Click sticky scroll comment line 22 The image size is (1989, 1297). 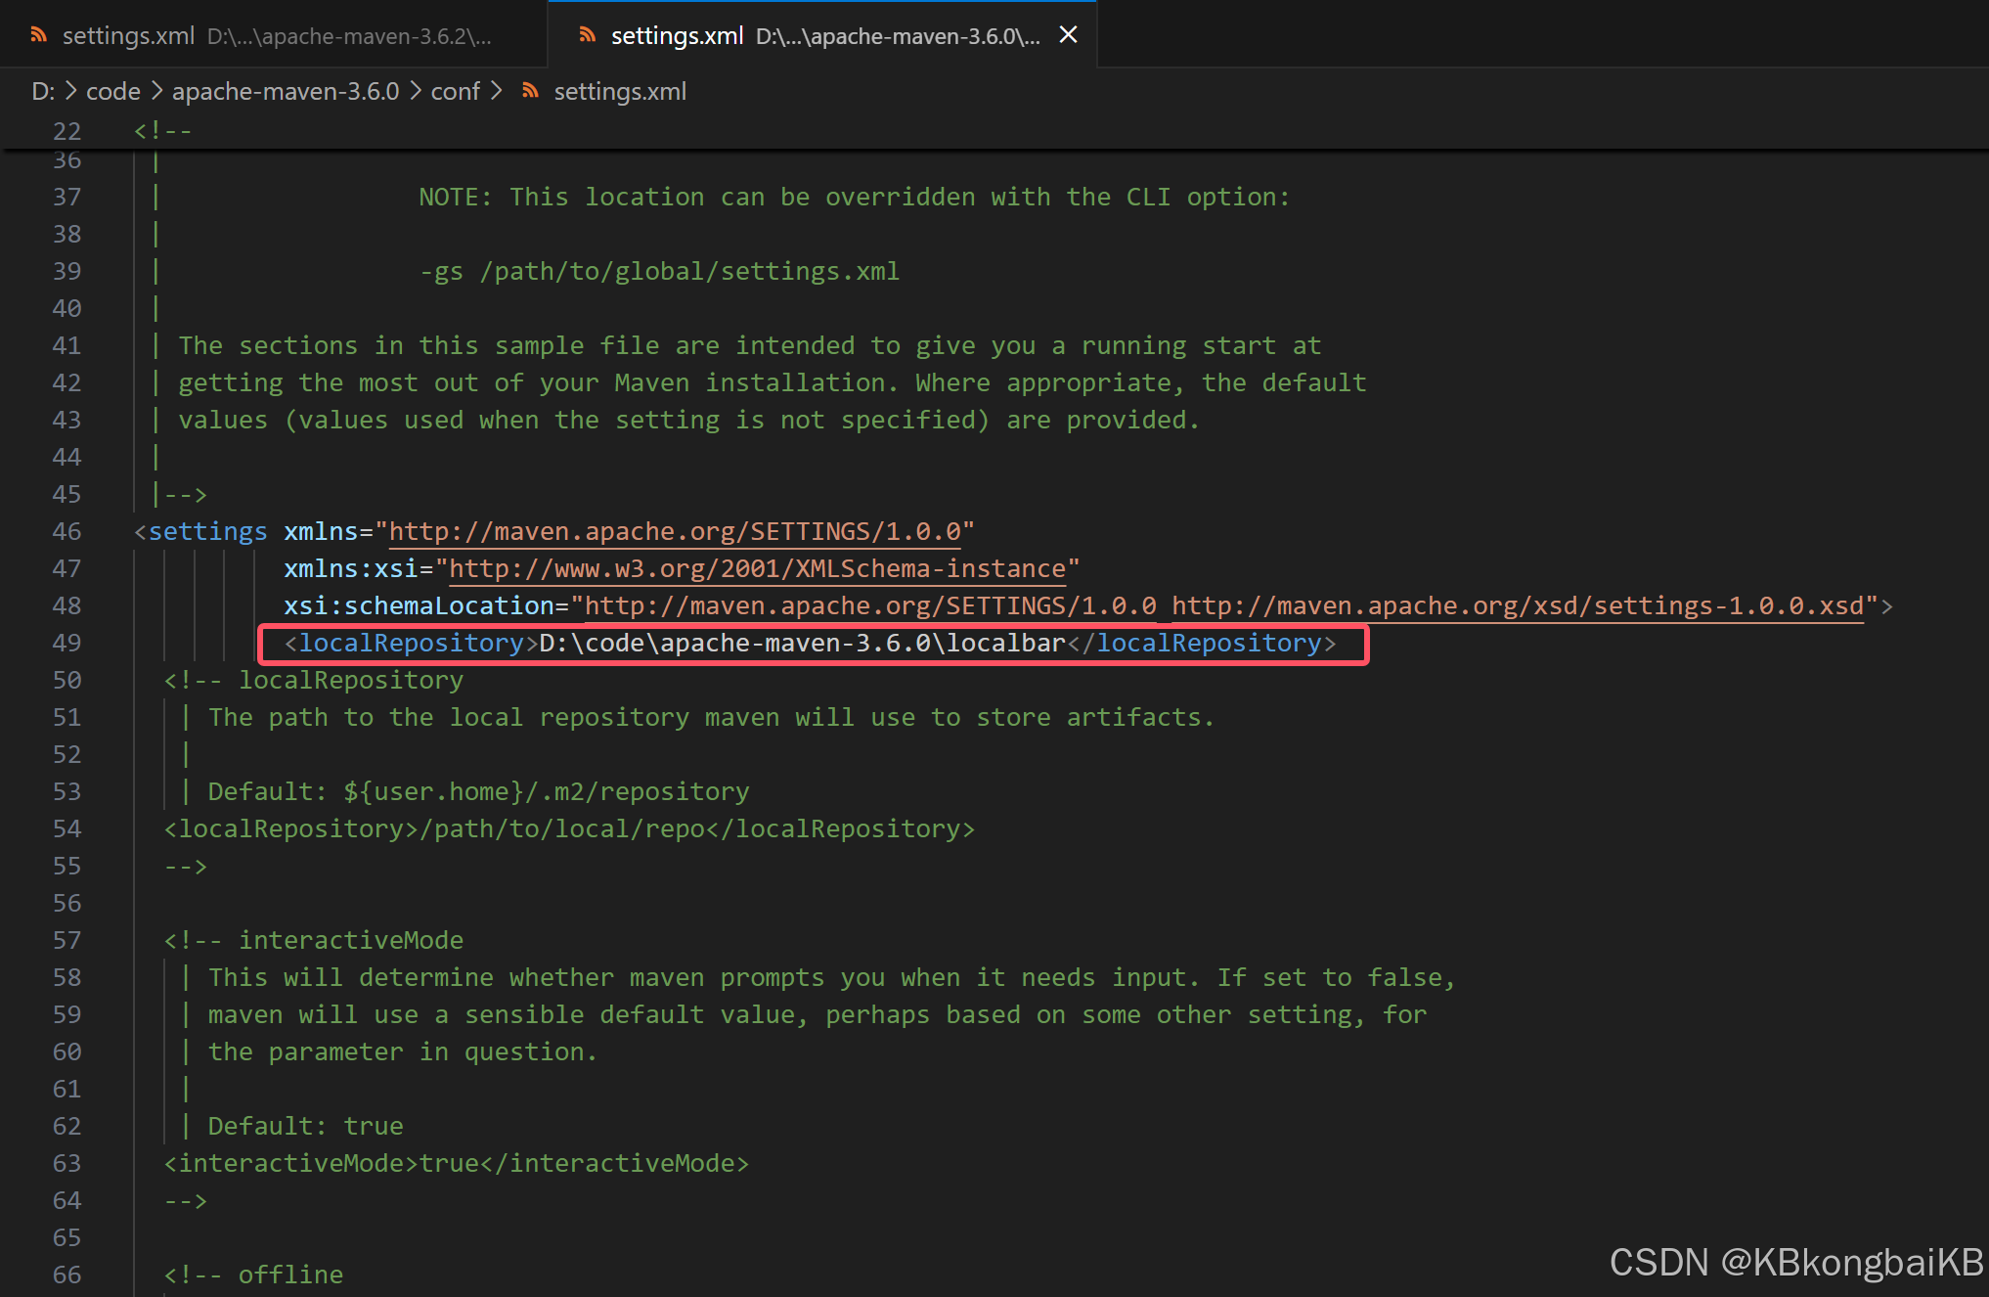pos(162,130)
